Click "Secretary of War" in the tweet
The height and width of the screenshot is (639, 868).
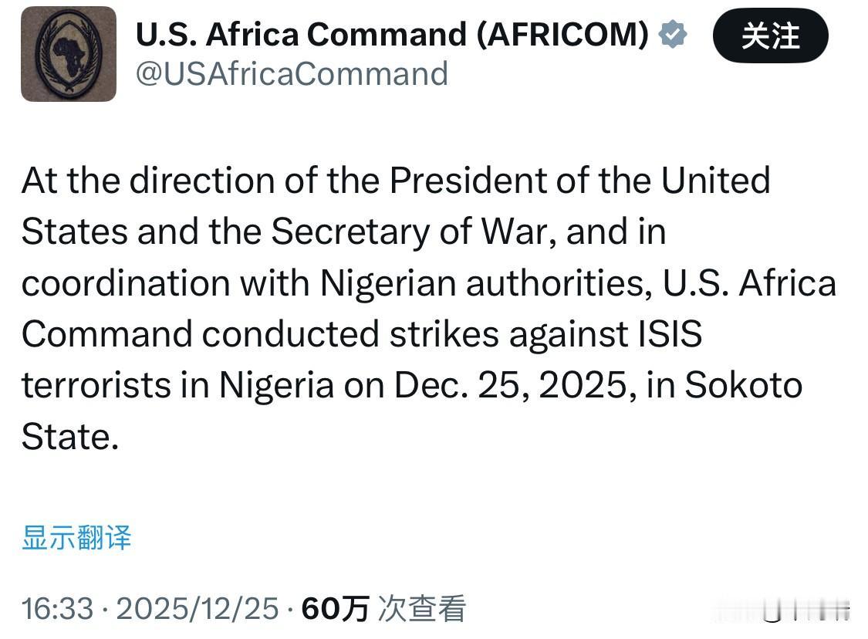click(x=412, y=232)
